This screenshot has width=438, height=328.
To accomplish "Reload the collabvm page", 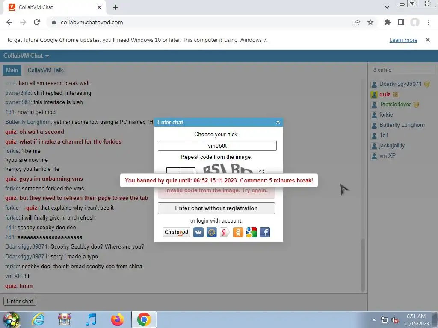I will point(37,22).
